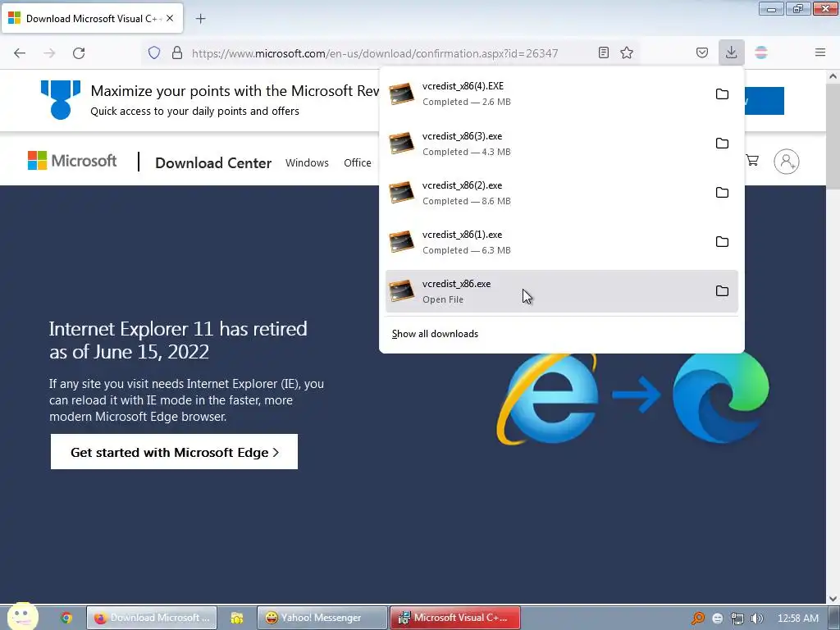840x630 pixels.
Task: Select the Download Microsoft Visual C++ tab
Action: point(92,18)
